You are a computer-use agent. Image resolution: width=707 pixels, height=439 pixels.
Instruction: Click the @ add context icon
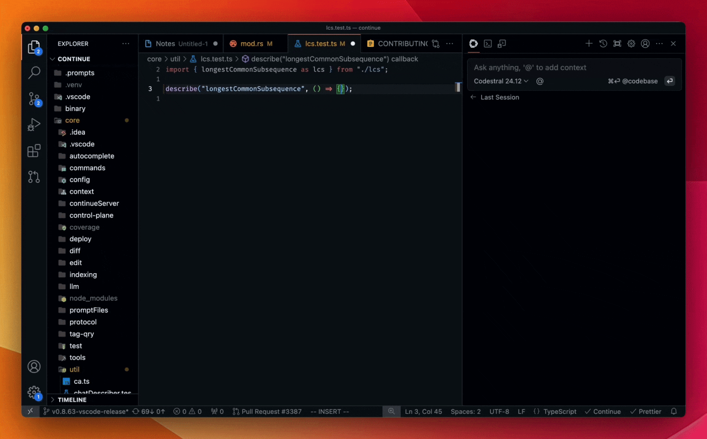pyautogui.click(x=540, y=81)
